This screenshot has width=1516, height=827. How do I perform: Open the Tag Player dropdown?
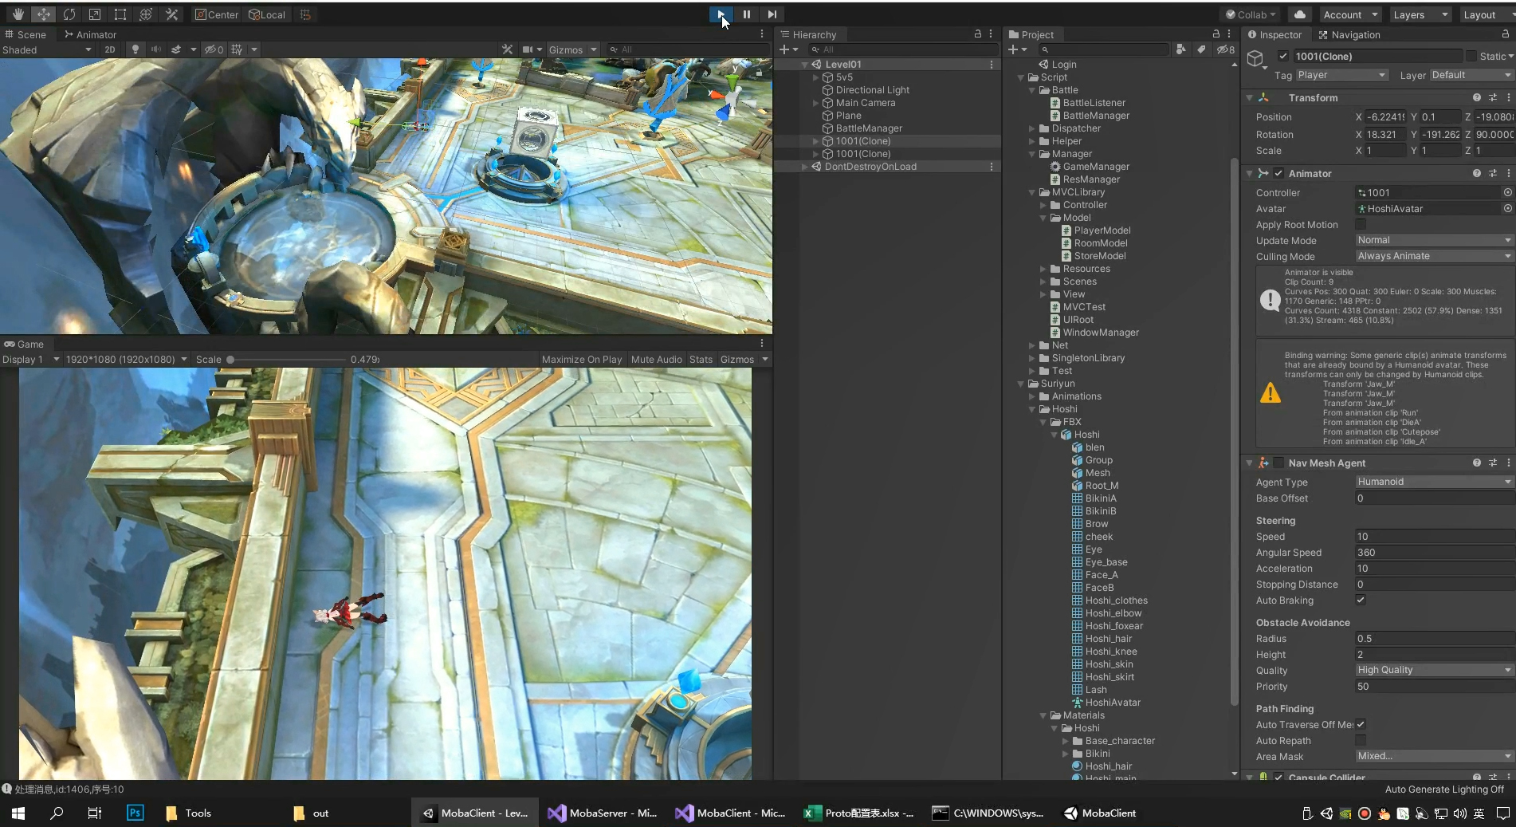click(x=1341, y=75)
